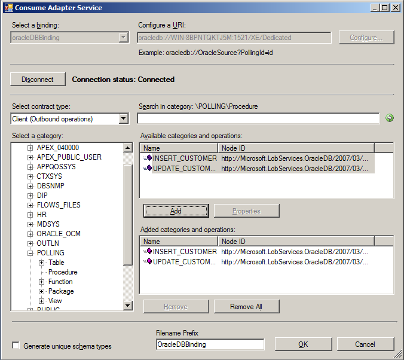Expand the OUTLN schema node
Image resolution: width=404 pixels, height=360 pixels.
(30, 243)
